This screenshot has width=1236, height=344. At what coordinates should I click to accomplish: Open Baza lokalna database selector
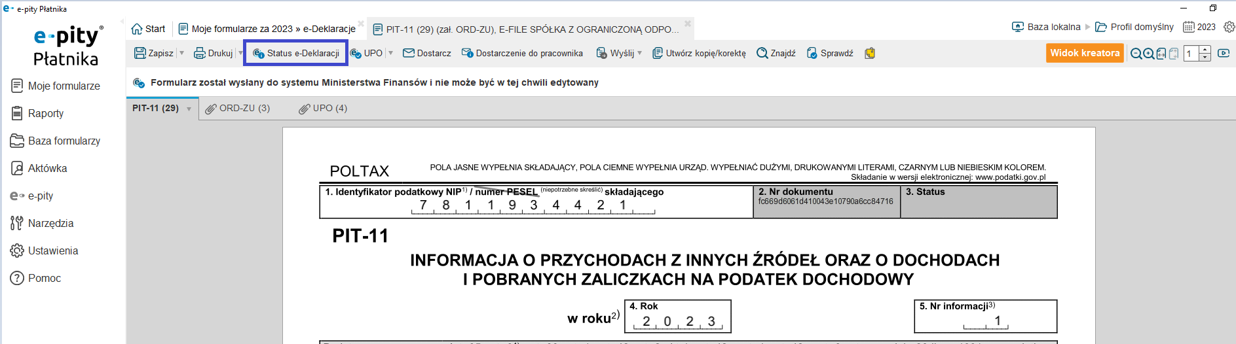click(1046, 27)
